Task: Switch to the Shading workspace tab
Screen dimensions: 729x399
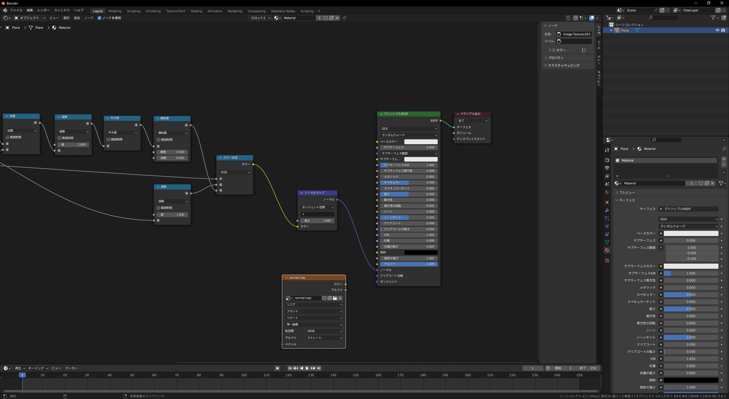Action: [x=196, y=11]
